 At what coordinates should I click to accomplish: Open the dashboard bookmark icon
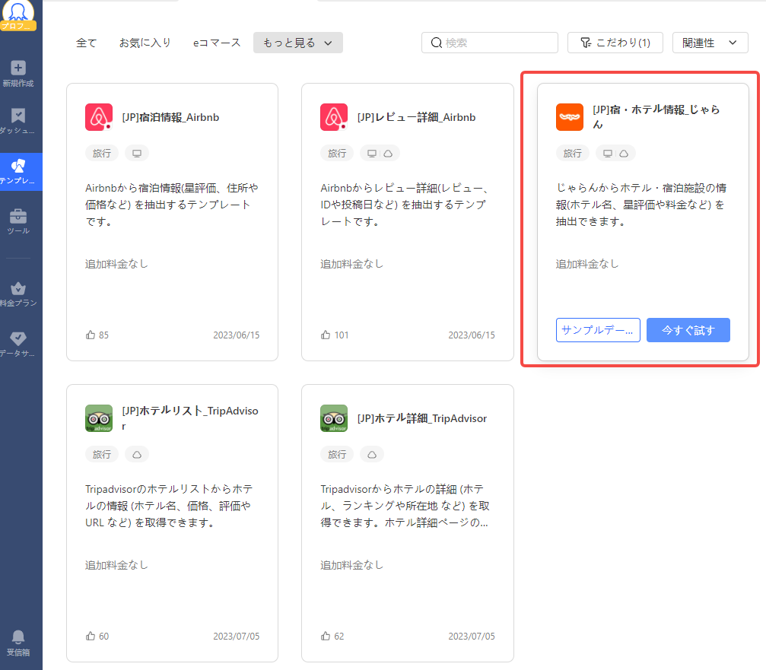pos(18,116)
